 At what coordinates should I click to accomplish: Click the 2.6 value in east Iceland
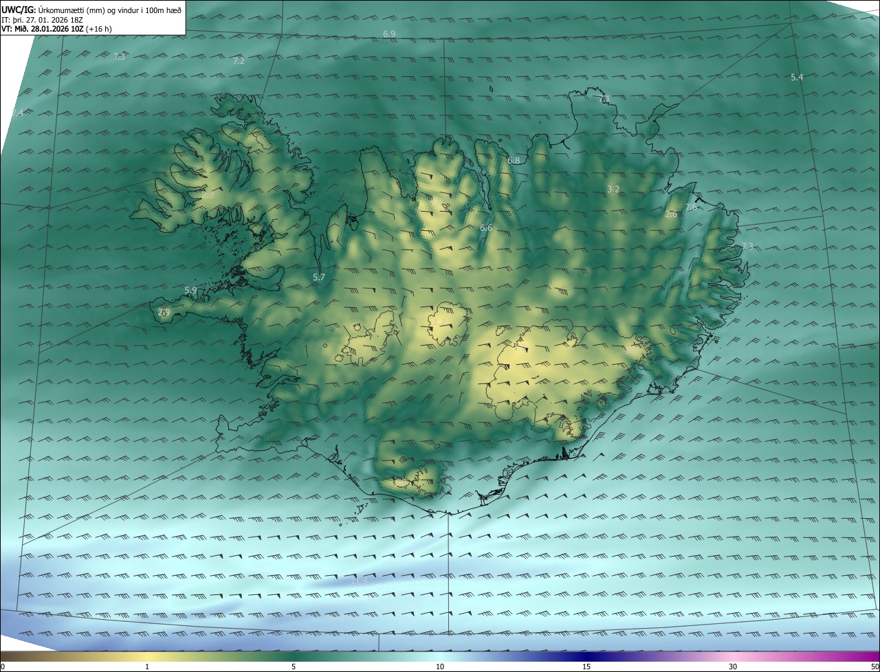click(x=672, y=214)
